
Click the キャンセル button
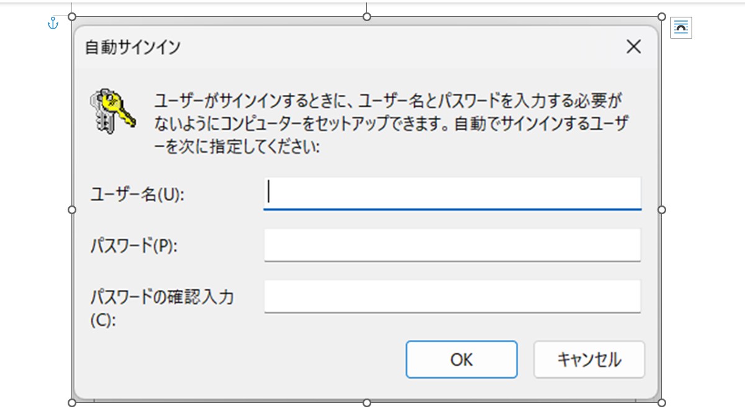589,359
